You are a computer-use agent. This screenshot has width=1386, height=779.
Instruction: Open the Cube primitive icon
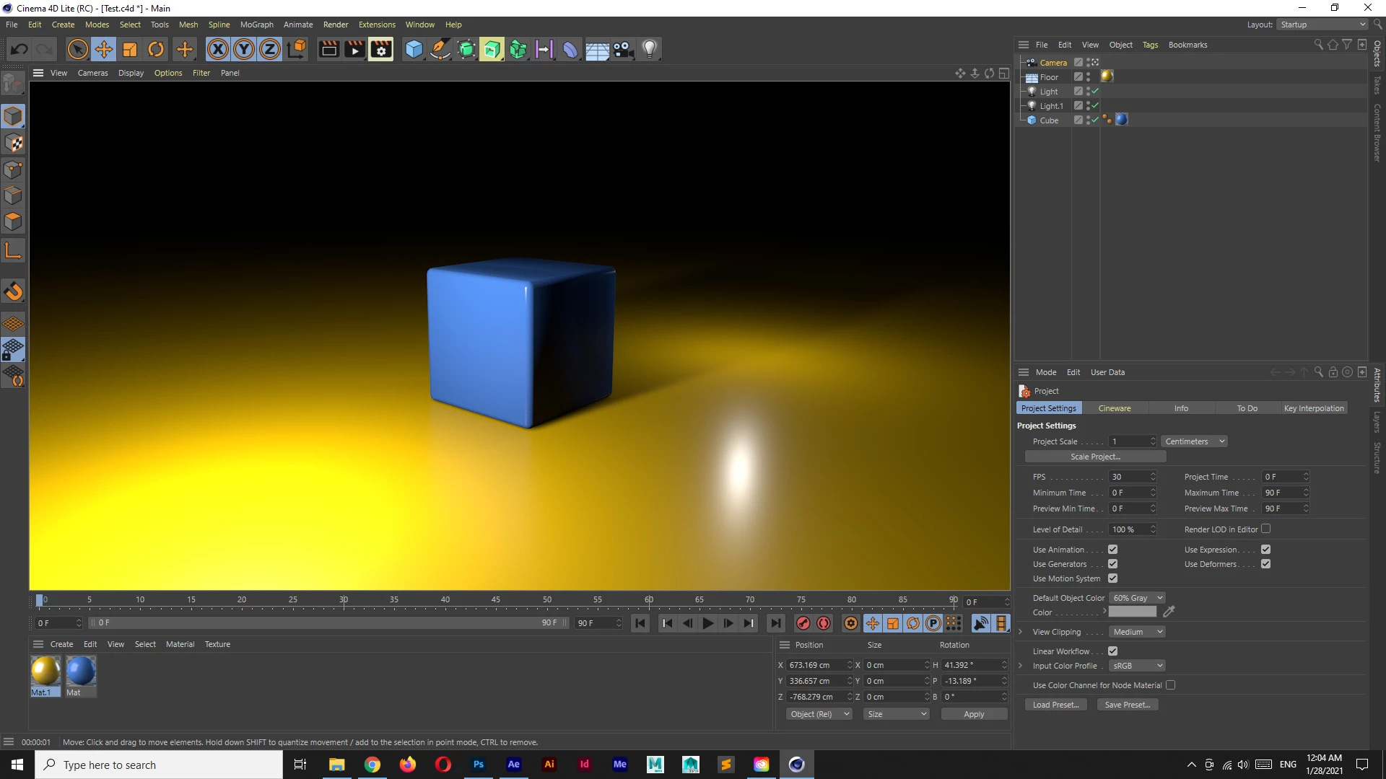(x=414, y=49)
